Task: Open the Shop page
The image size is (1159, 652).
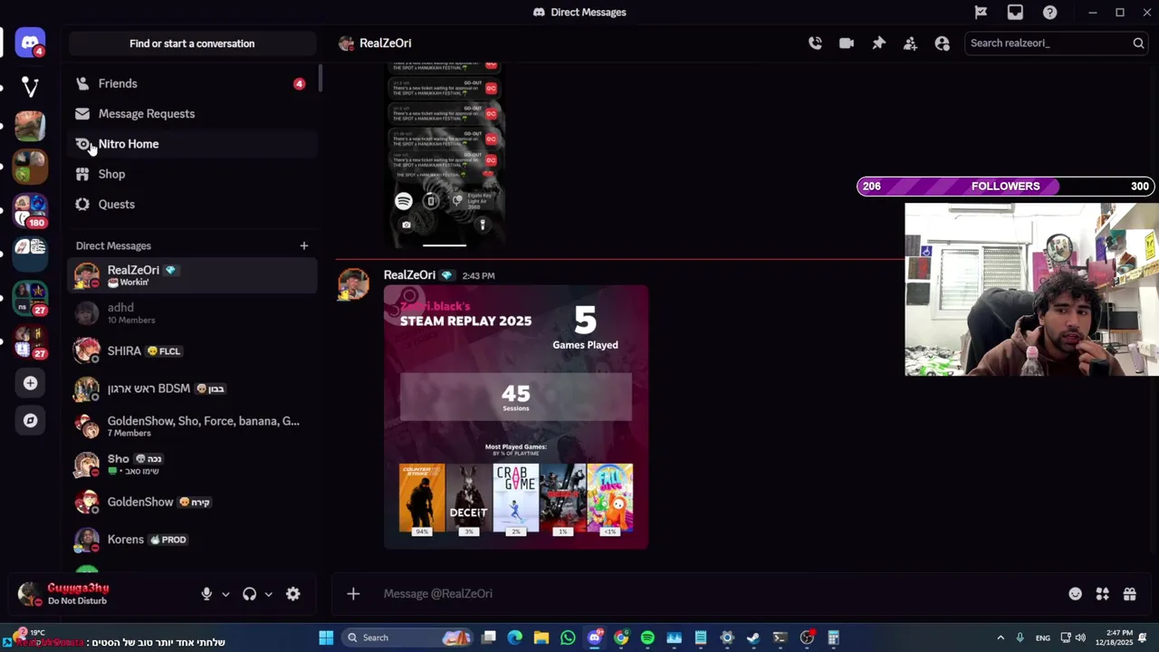Action: click(192, 174)
